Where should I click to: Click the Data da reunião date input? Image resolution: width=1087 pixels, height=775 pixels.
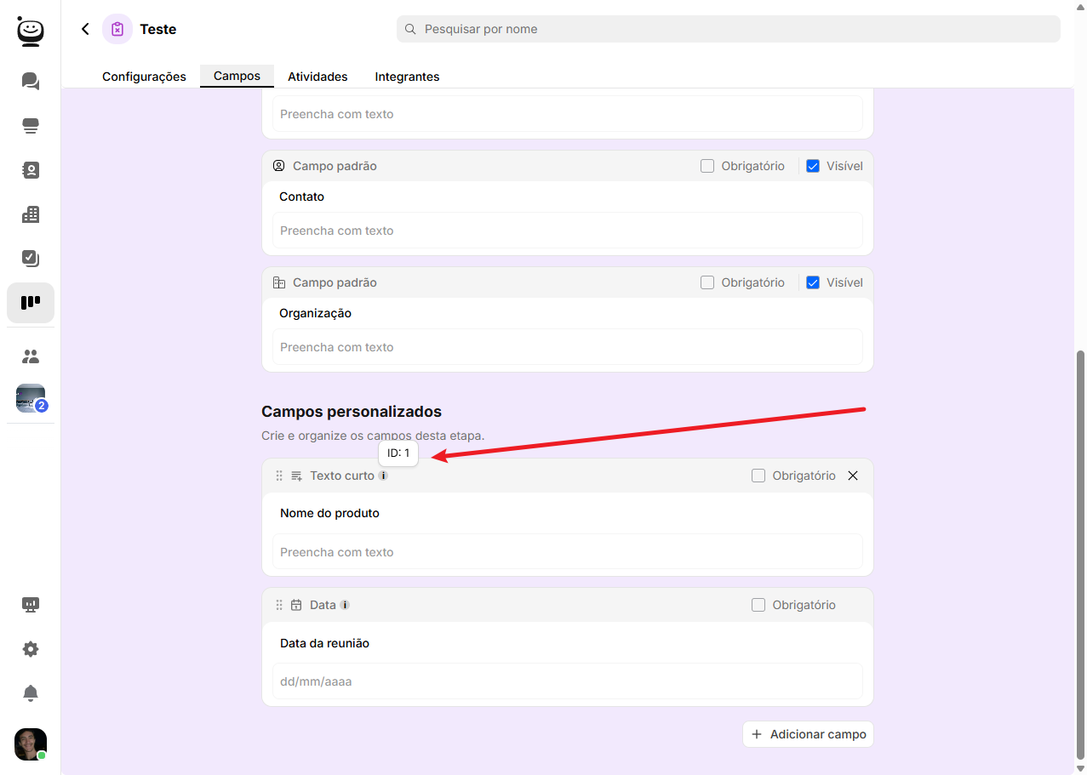click(567, 681)
